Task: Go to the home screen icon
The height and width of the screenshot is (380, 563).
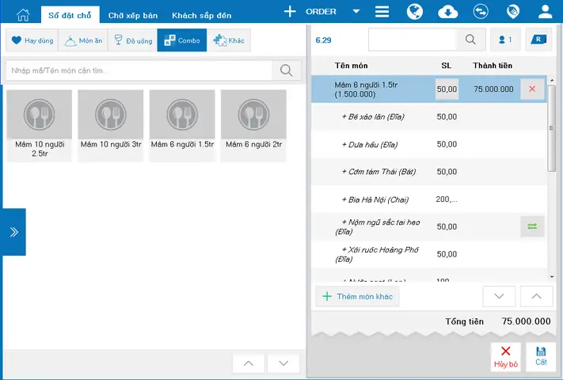Action: pos(23,15)
